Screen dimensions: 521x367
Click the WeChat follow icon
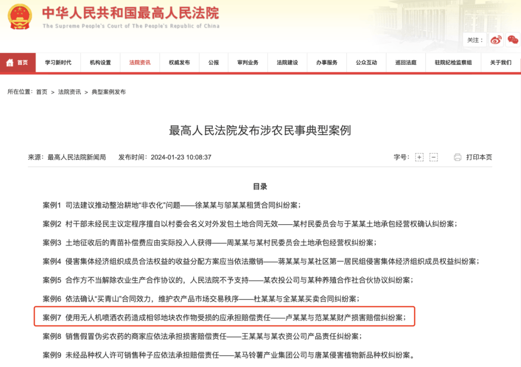(x=512, y=40)
